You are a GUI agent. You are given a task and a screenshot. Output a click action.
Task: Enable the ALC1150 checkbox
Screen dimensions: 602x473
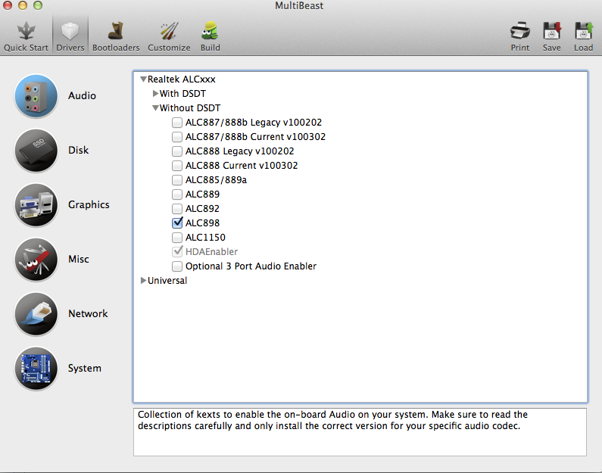177,238
